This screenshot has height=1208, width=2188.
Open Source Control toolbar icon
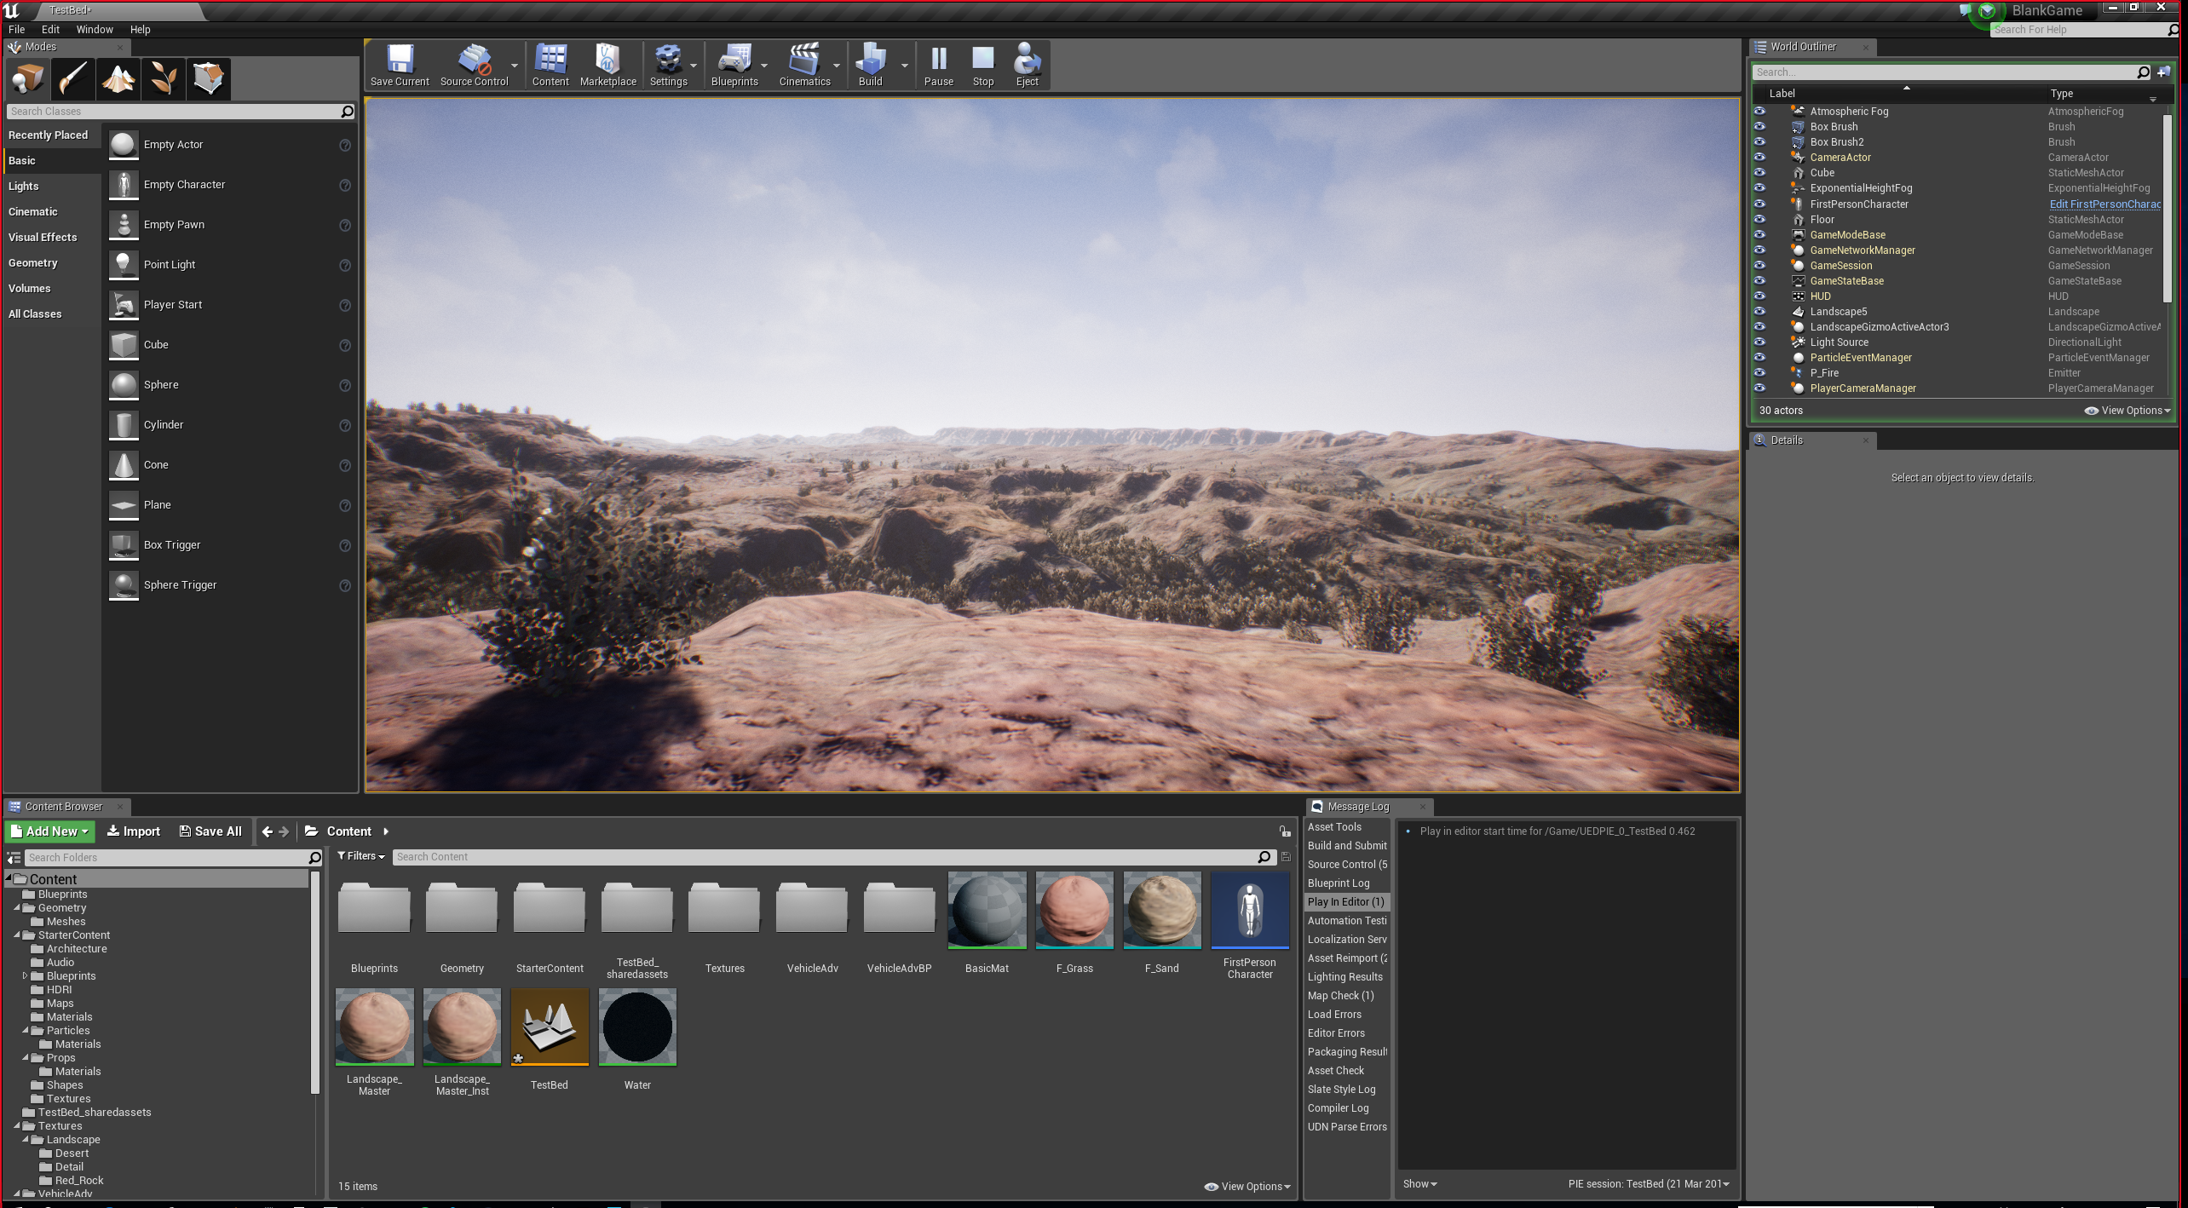[474, 65]
